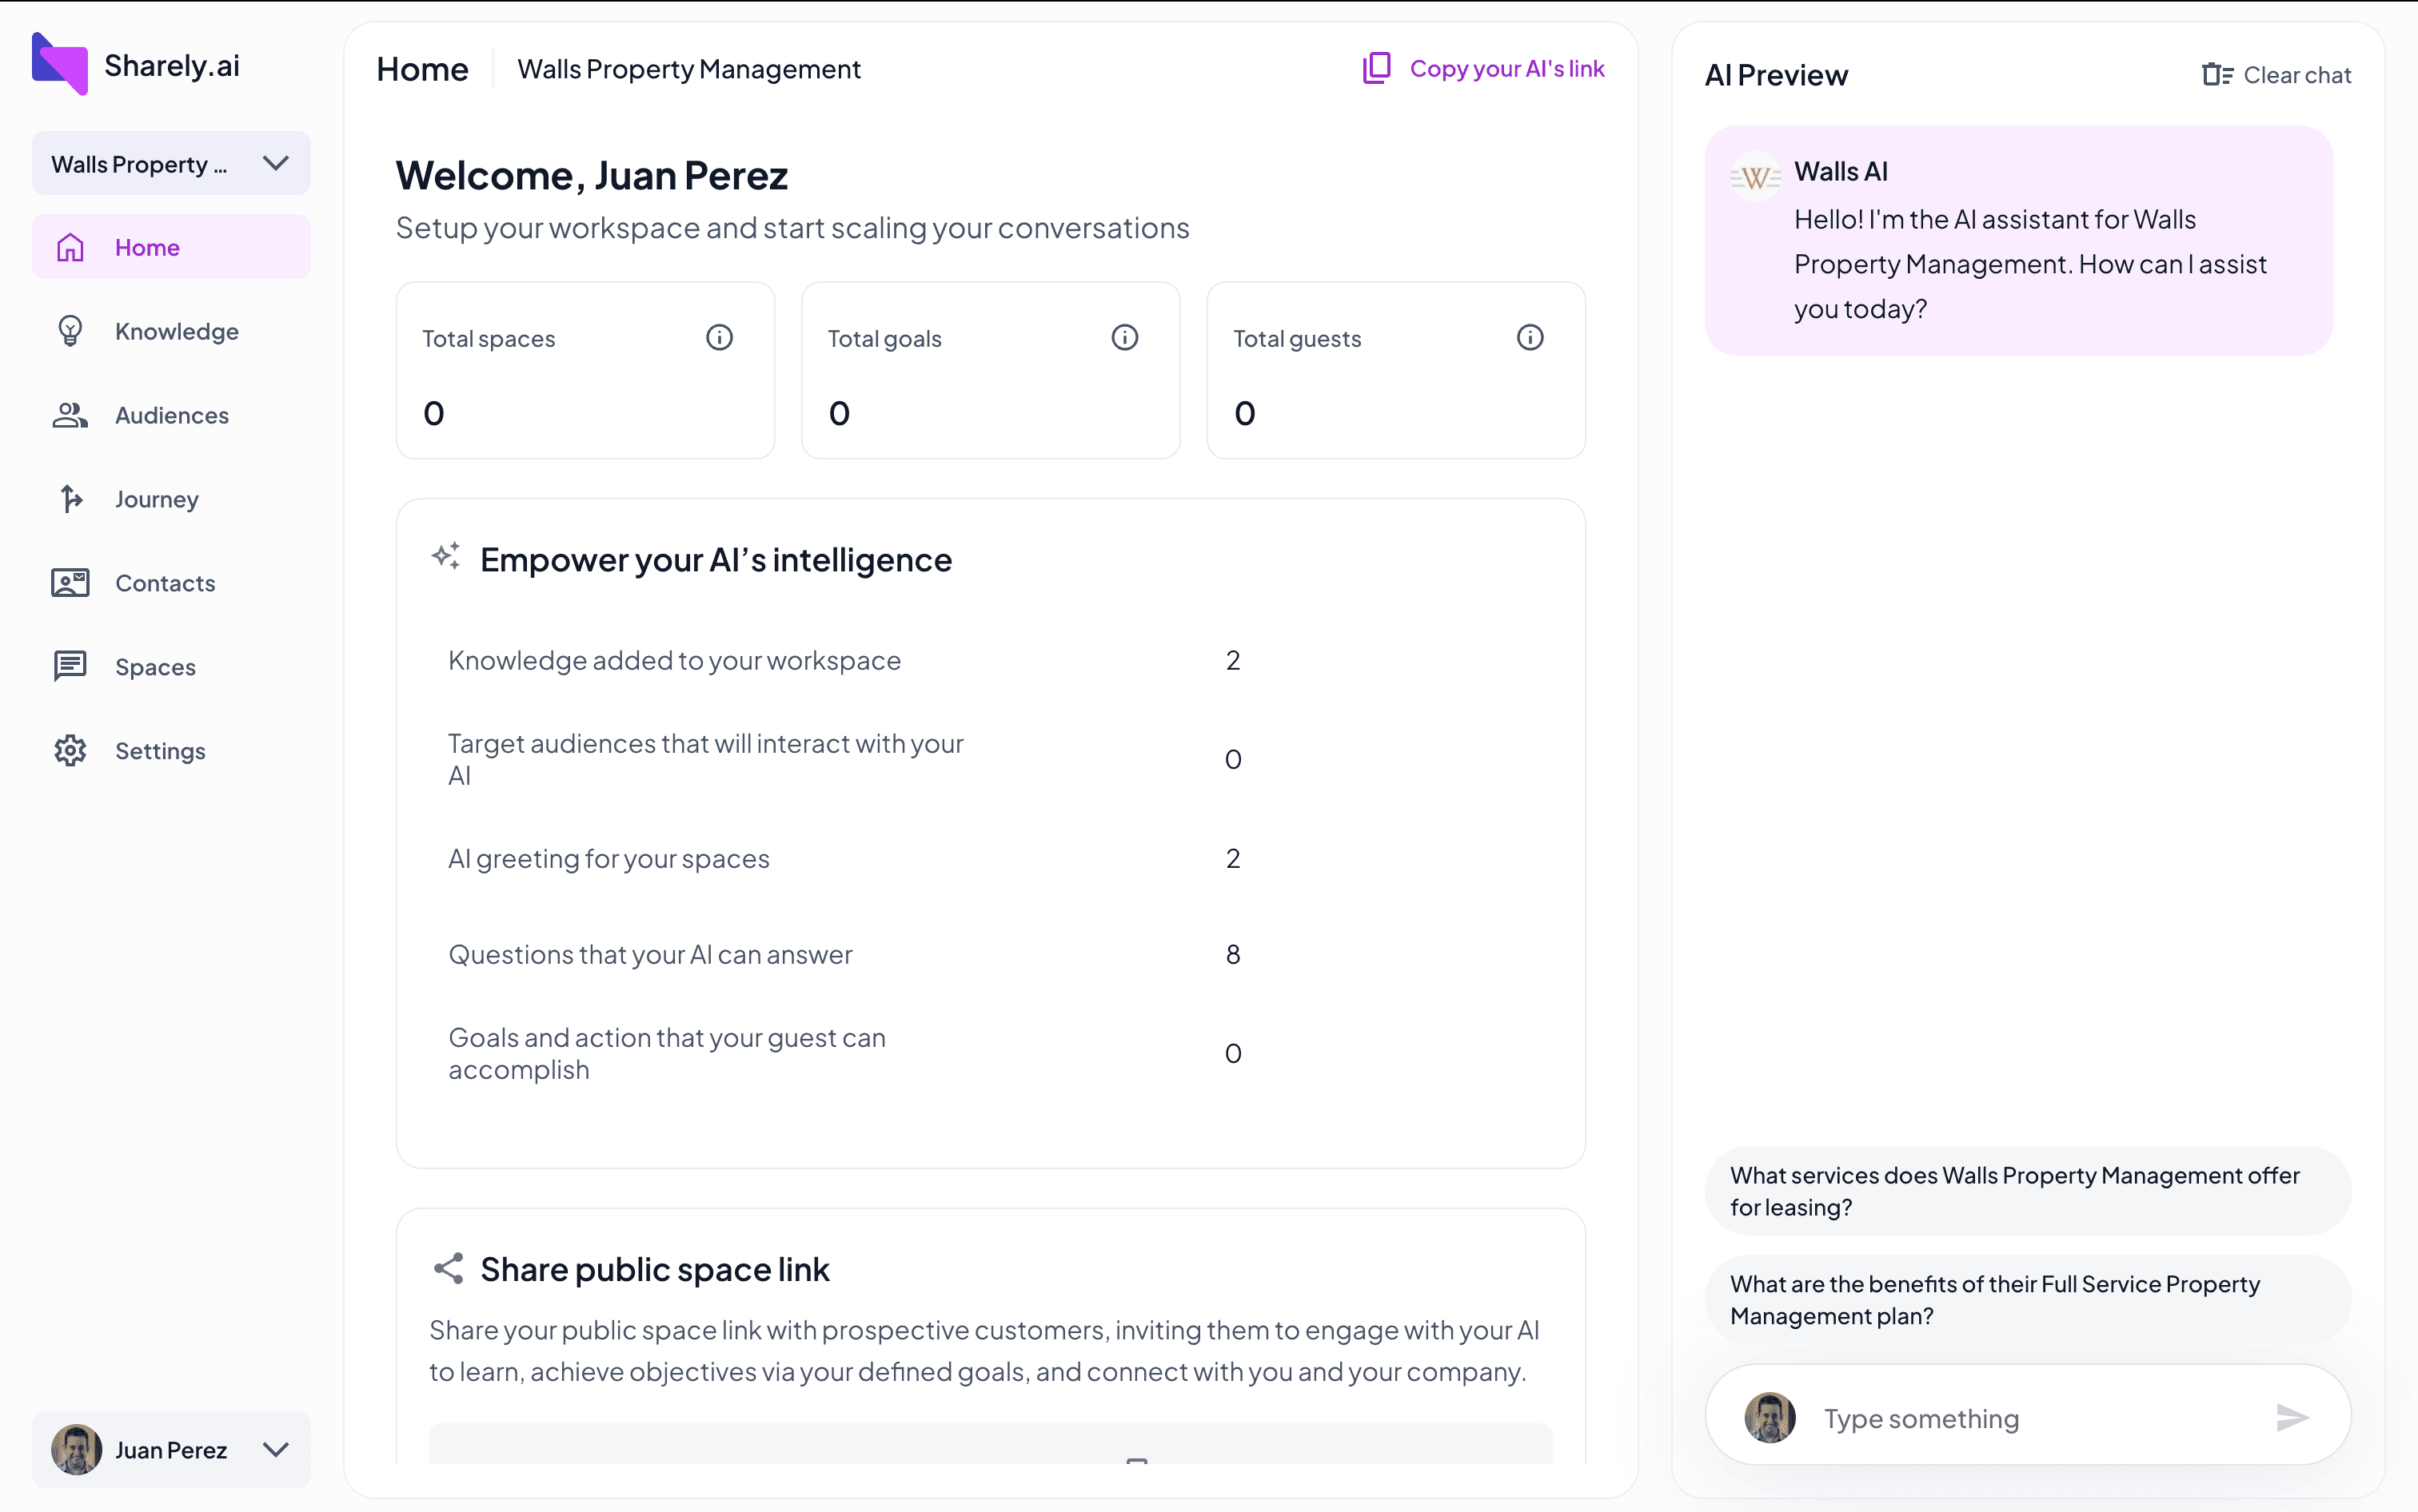Click the Copy your AI's link text
Viewport: 2418px width, 1512px height.
tap(1506, 68)
